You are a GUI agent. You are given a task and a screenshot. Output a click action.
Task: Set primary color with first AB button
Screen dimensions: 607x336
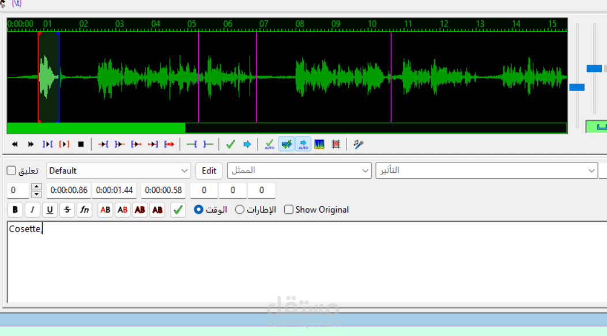105,210
